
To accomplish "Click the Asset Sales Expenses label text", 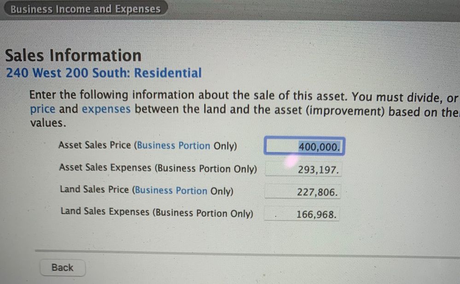I will (x=157, y=168).
